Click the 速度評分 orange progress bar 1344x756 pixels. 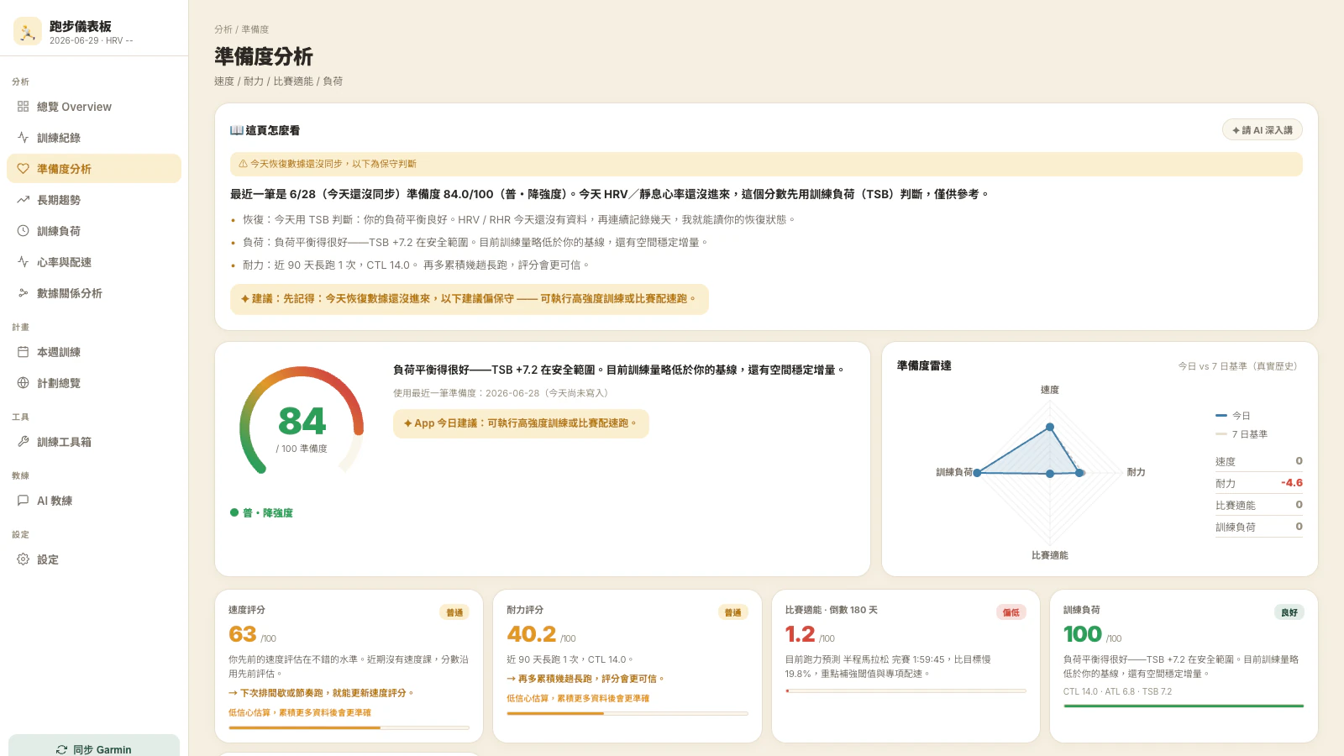pos(349,727)
